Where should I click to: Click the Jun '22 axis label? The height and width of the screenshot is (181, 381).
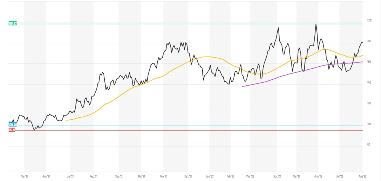click(319, 176)
